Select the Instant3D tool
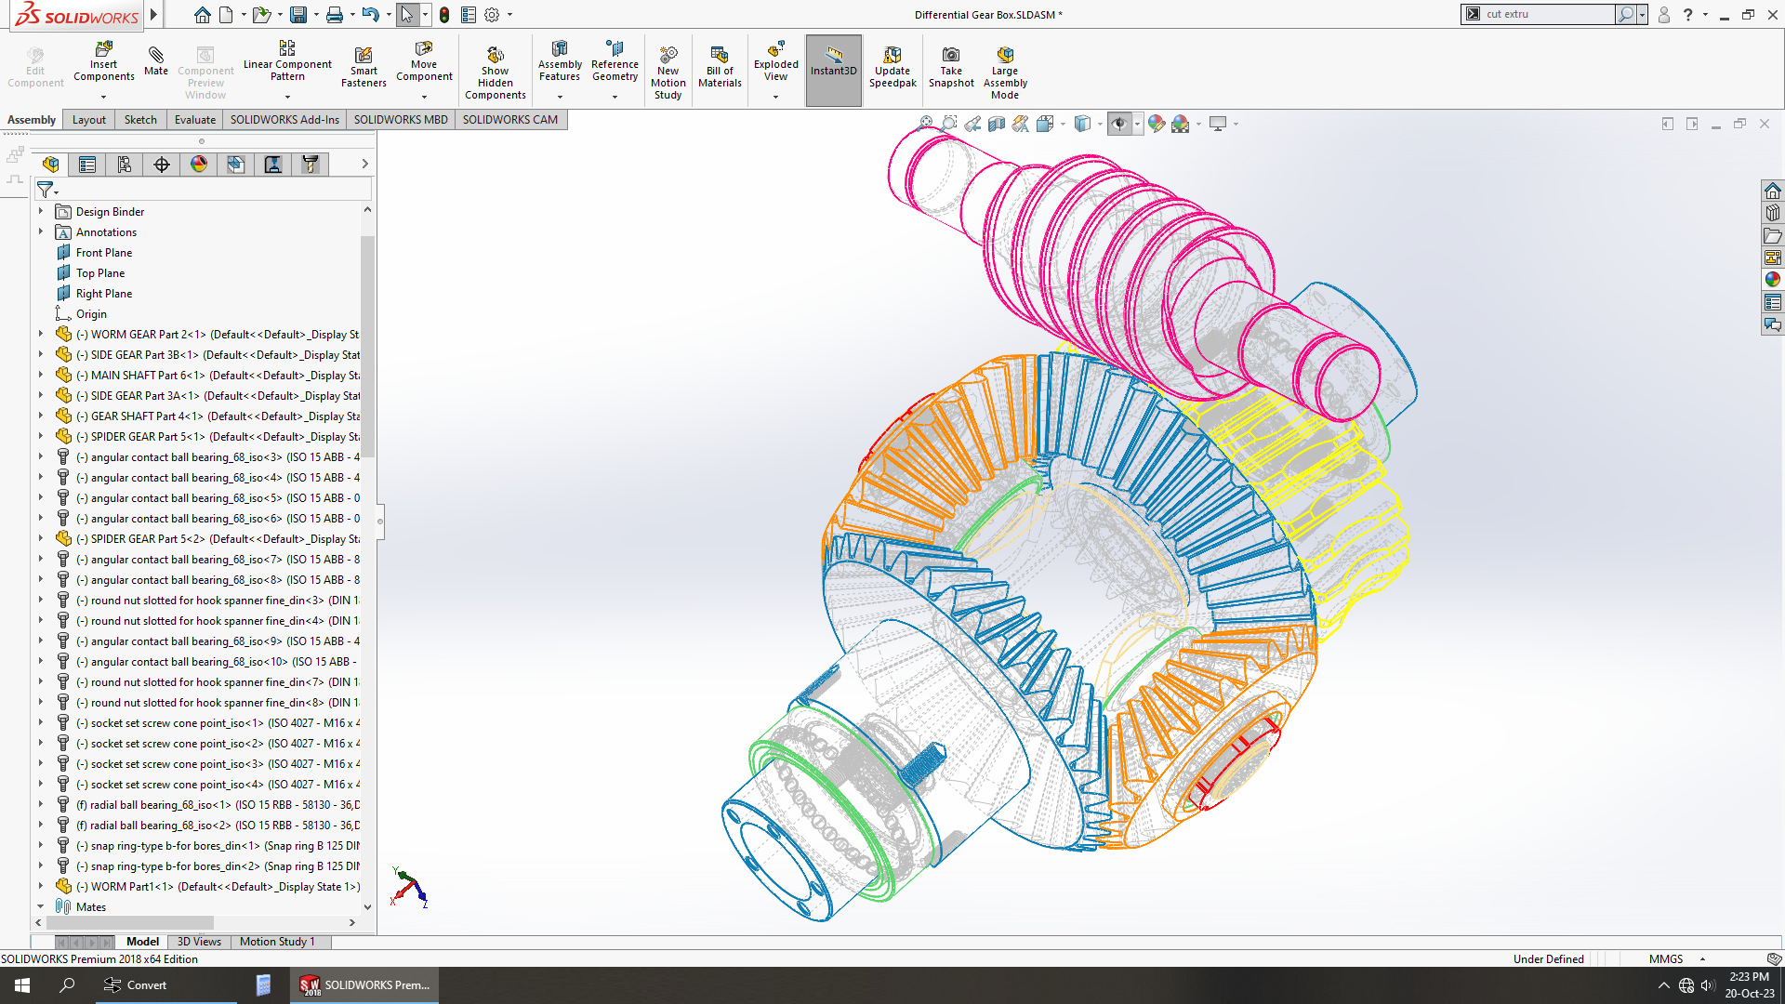 [834, 70]
